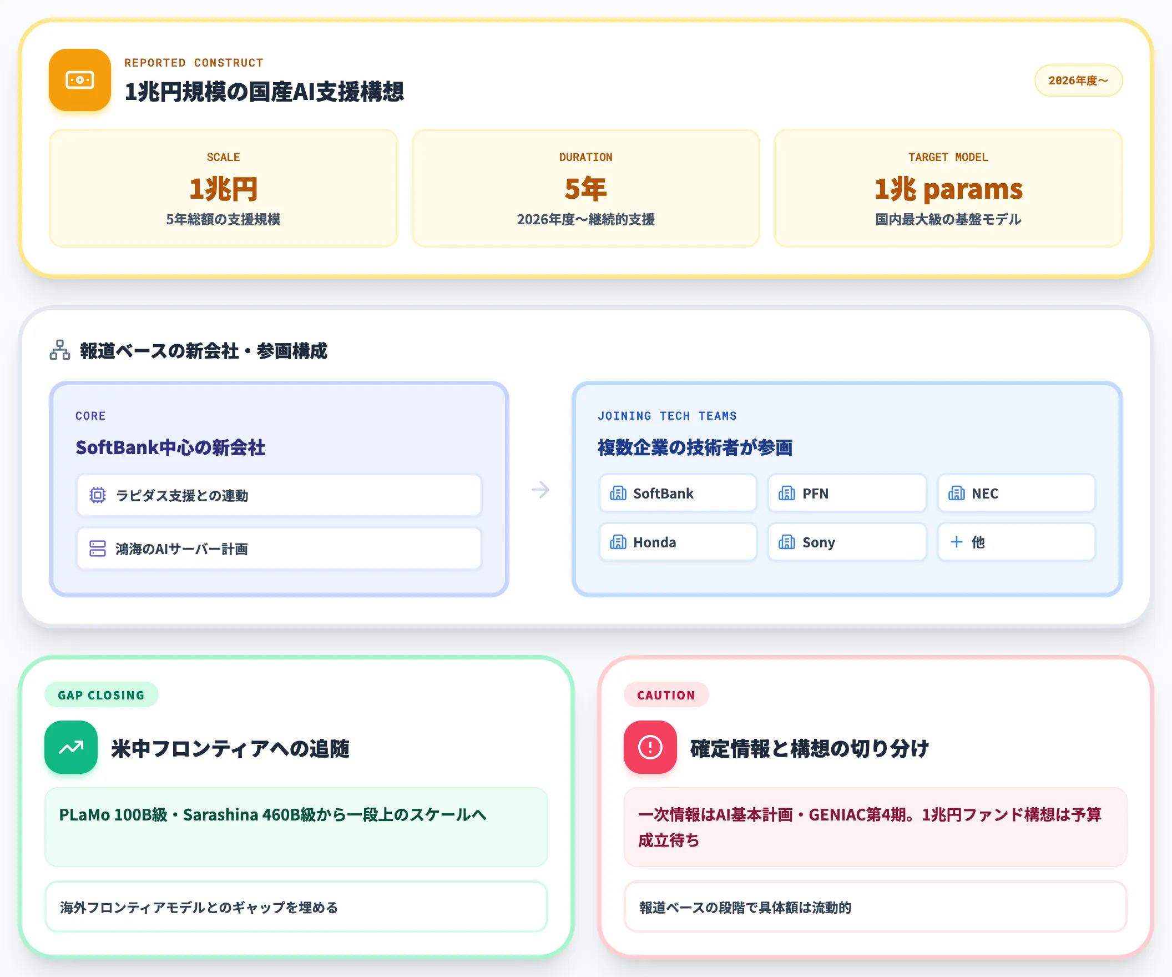Click the note 報道ベースの段階で具体額は流動的
The image size is (1172, 977).
(875, 907)
